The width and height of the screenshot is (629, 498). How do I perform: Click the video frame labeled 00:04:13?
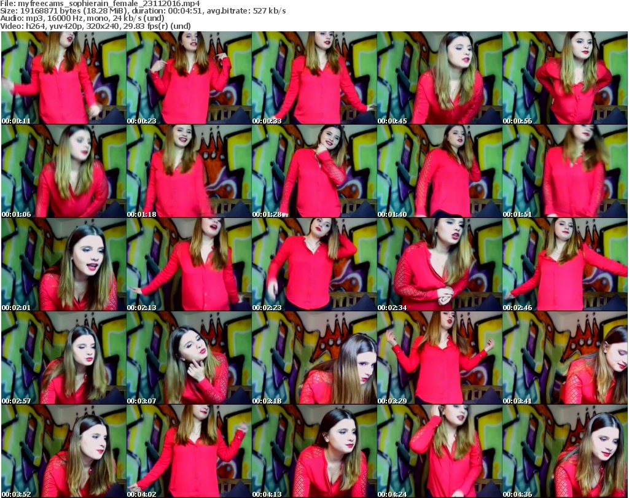(314, 451)
